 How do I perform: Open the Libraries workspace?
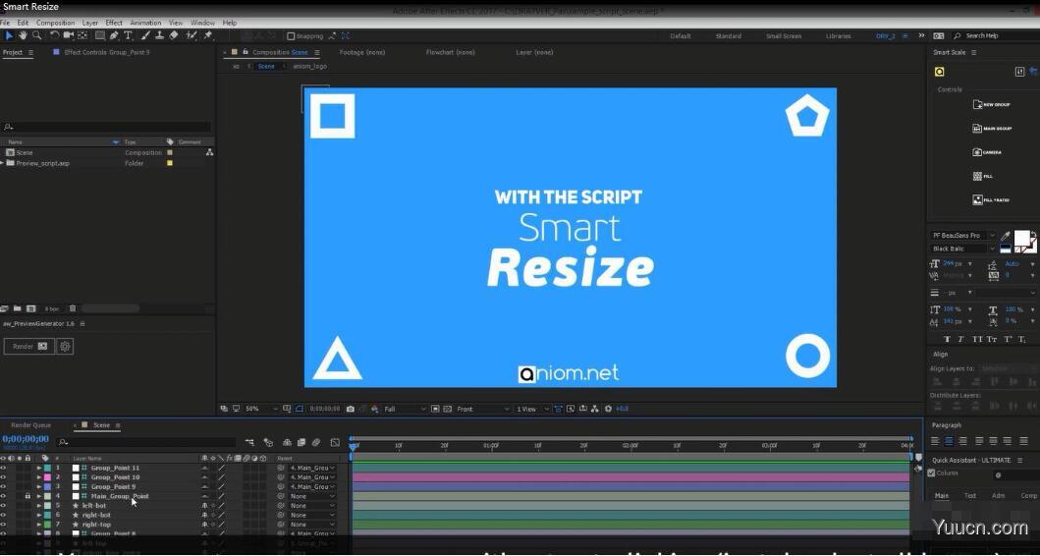[839, 35]
